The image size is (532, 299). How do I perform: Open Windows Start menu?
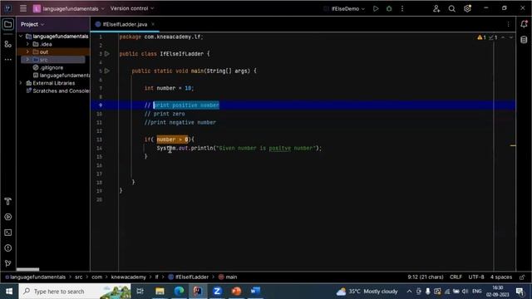(x=9, y=292)
